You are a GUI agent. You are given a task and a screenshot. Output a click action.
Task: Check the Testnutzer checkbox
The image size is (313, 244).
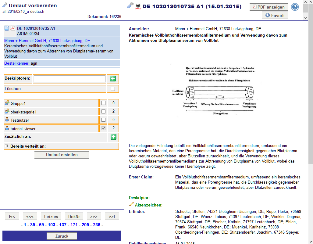103,120
